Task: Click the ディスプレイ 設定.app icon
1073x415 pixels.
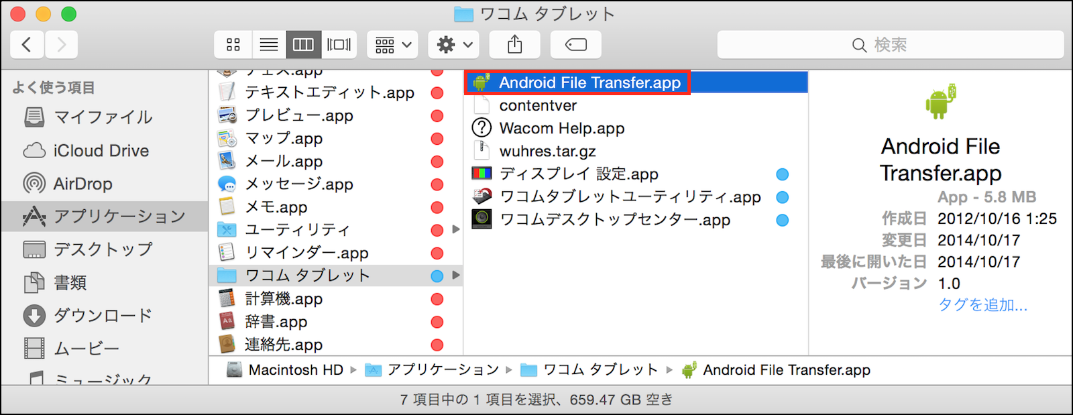Action: point(482,174)
